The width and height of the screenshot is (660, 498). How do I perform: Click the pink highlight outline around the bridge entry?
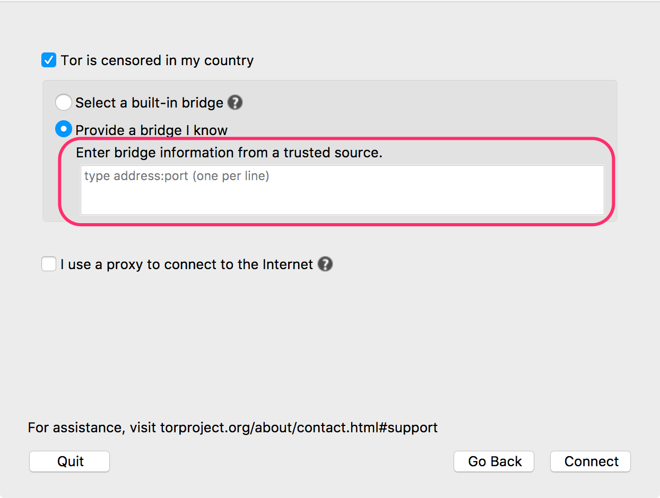614,180
